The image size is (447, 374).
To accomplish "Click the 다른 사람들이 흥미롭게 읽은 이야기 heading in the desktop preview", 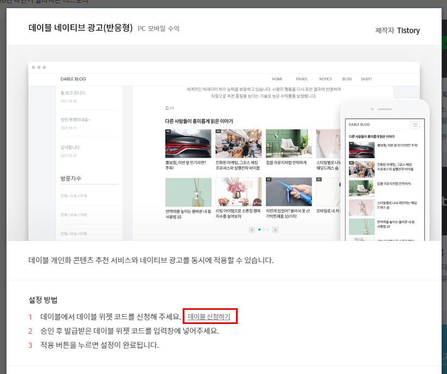I will point(199,121).
